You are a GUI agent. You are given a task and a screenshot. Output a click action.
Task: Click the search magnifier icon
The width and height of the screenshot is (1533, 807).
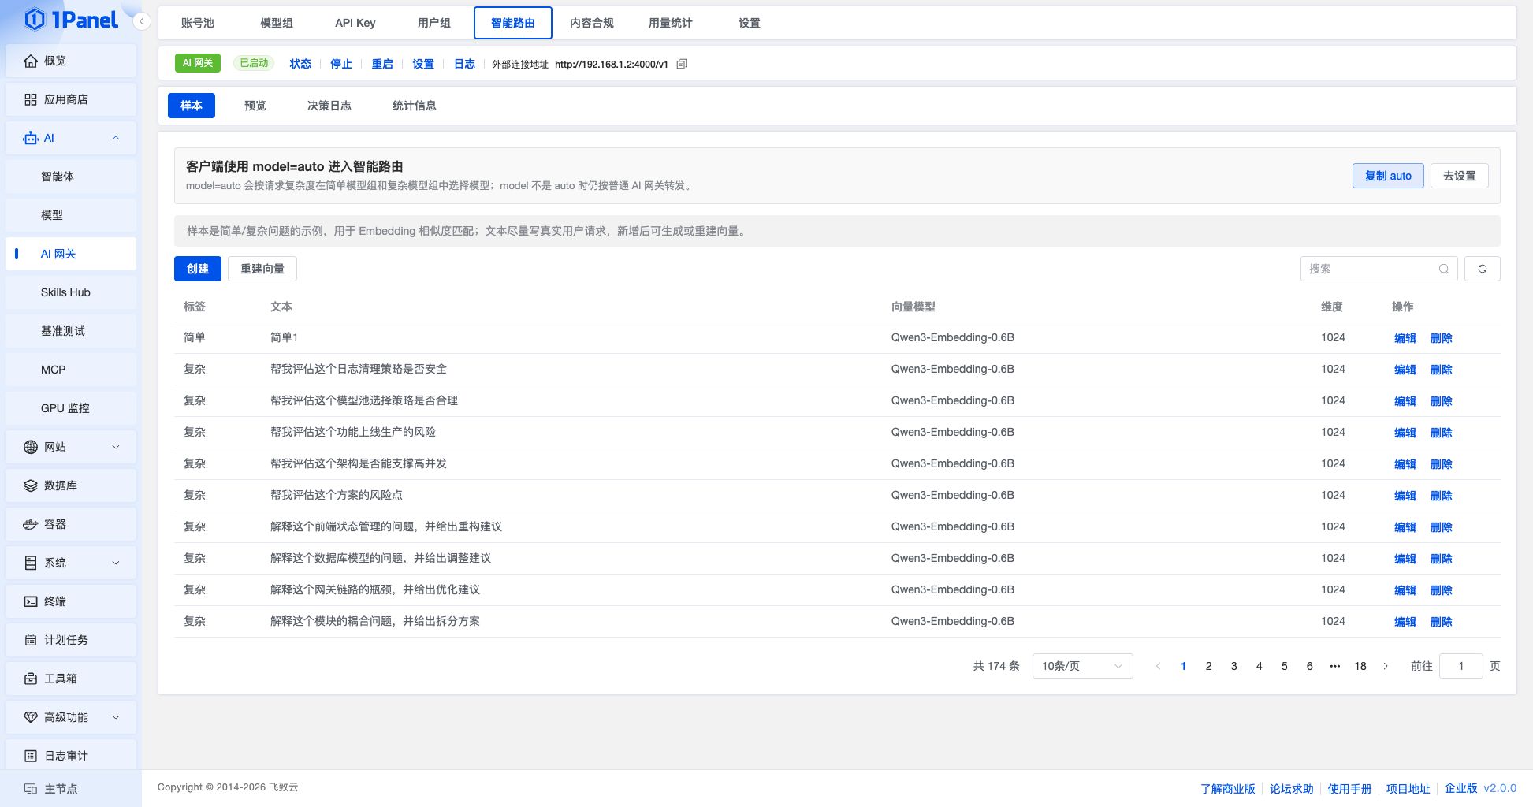[1443, 269]
